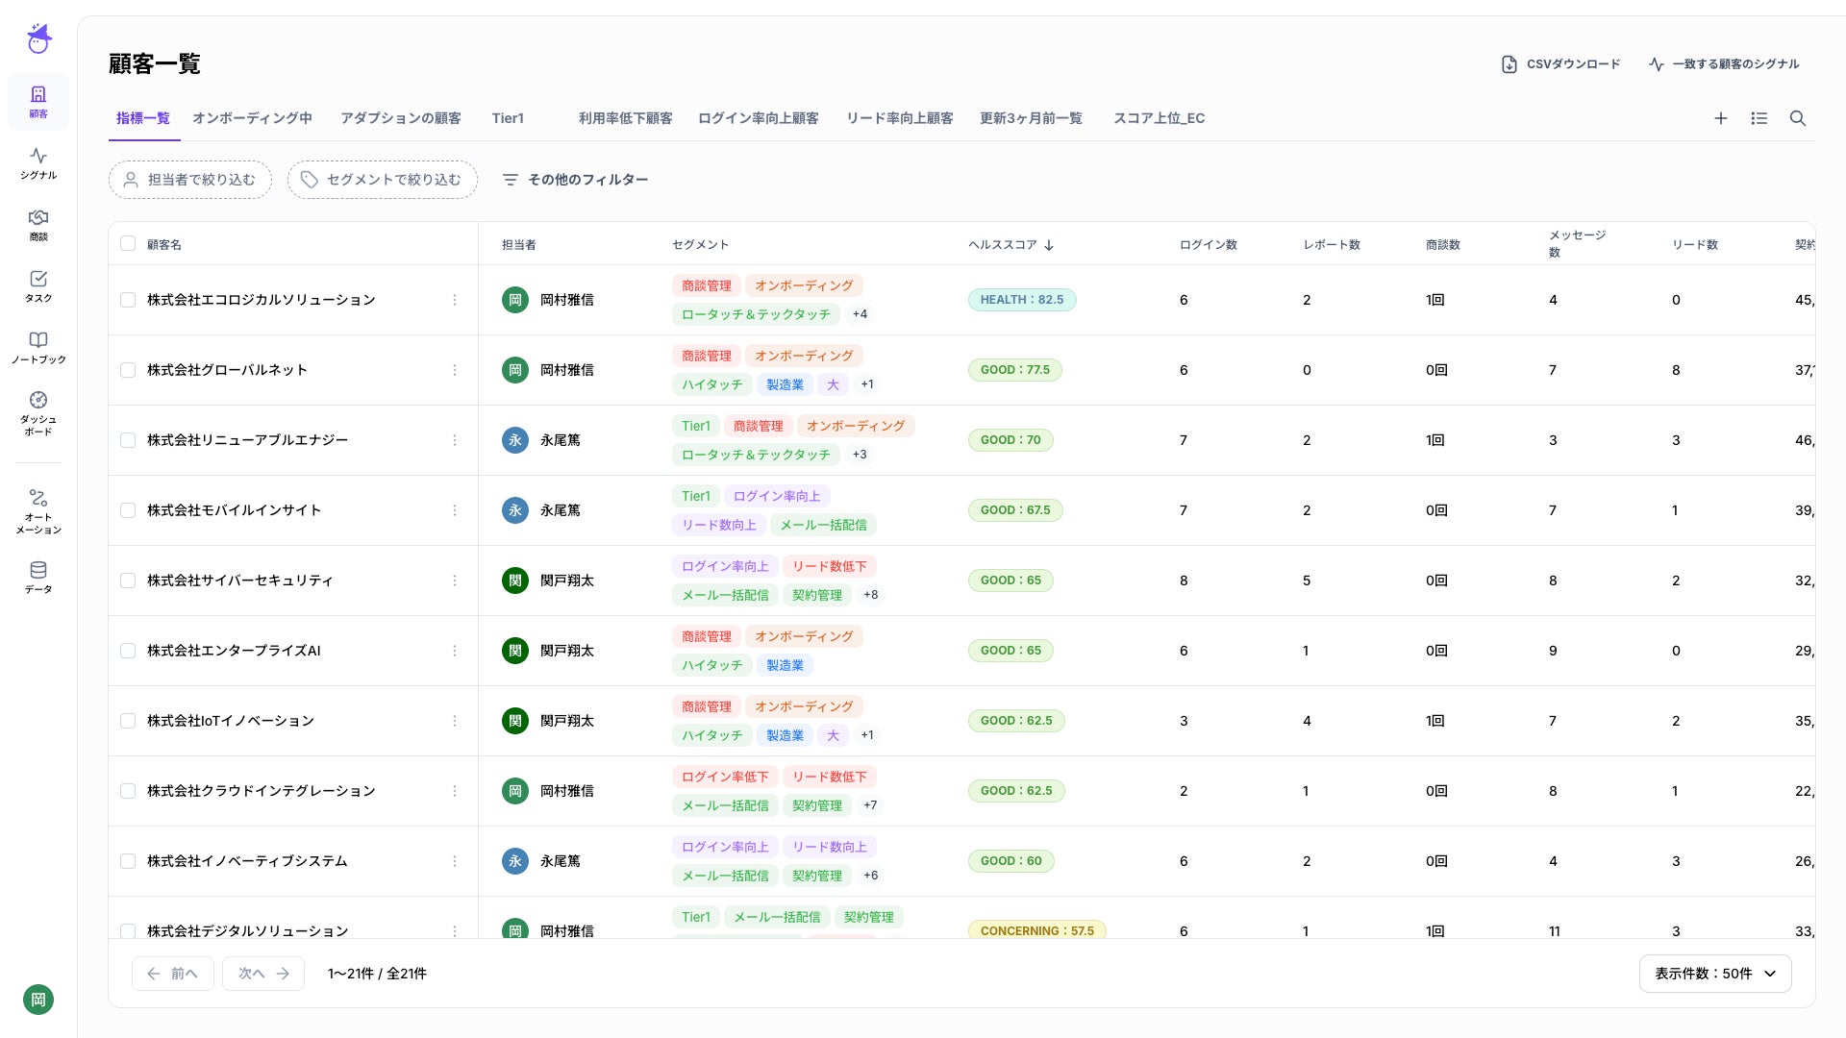Image resolution: width=1846 pixels, height=1038 pixels.
Task: Click 一致する顧客のシグナル link
Action: click(x=1724, y=64)
